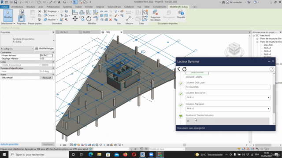The width and height of the screenshot is (282, 158).
Task: Open File Explorer from the taskbar
Action: pos(99,154)
